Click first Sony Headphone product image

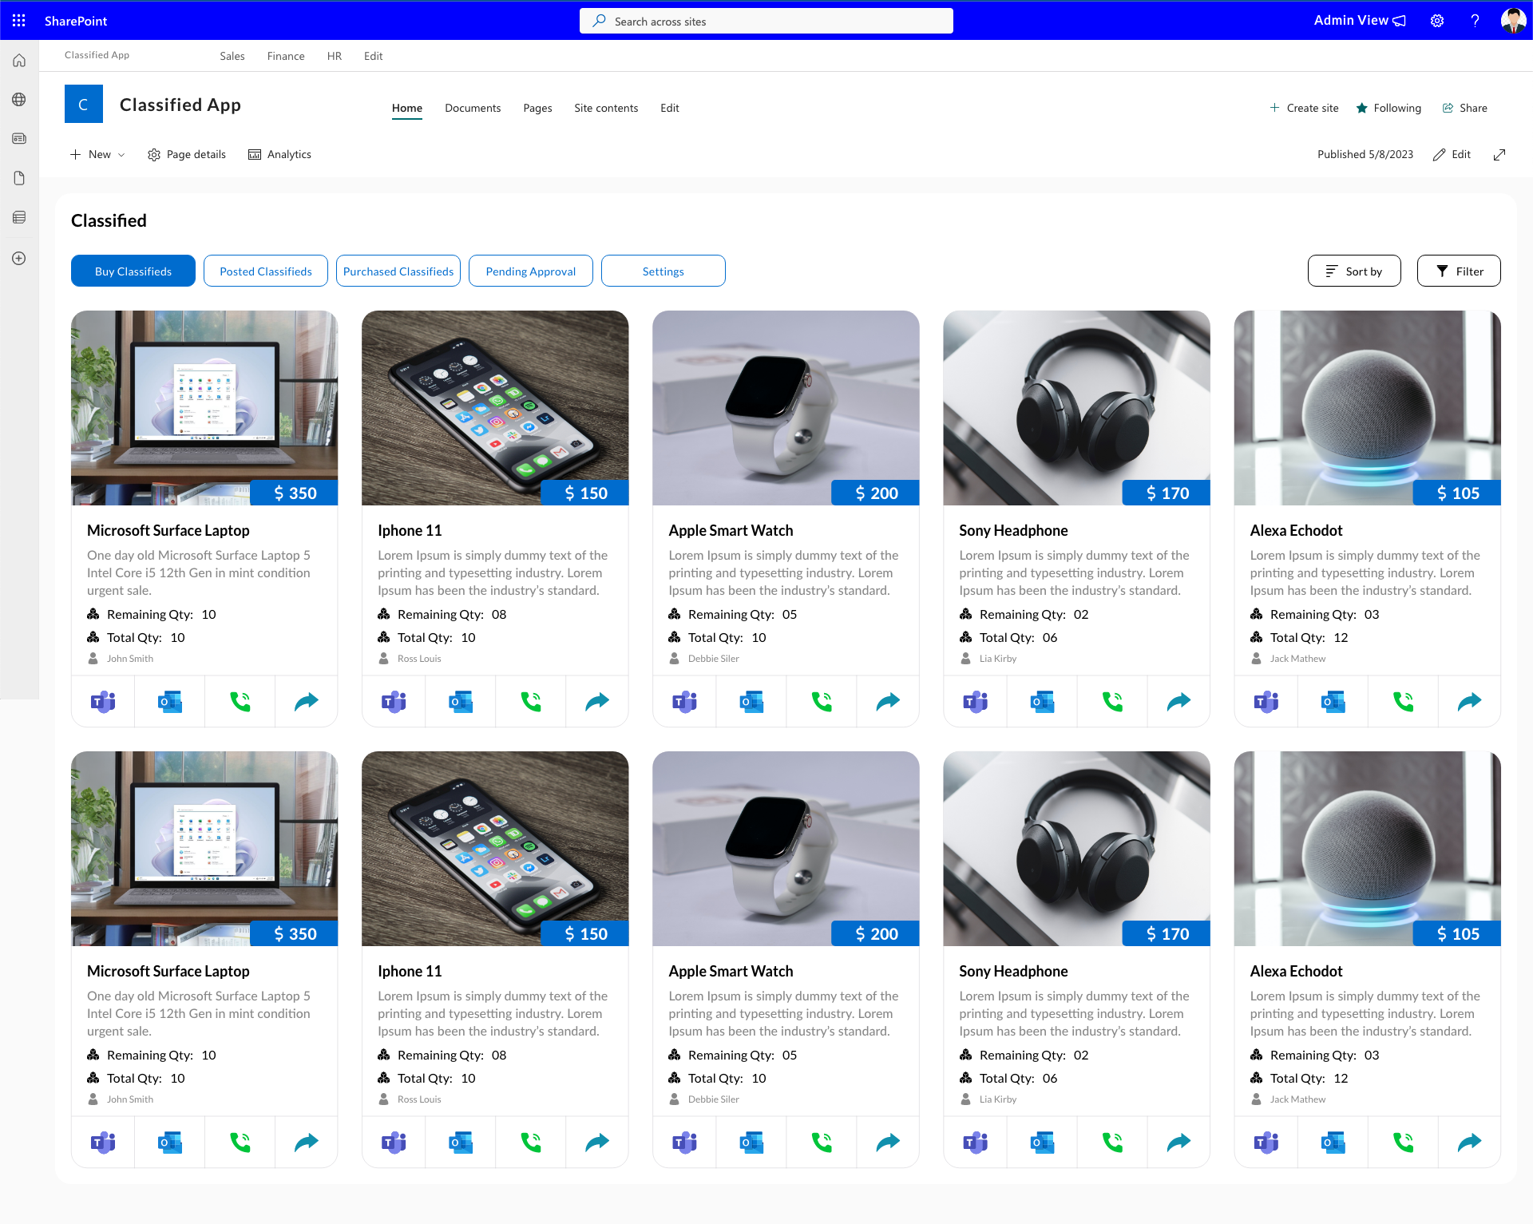[x=1076, y=407]
